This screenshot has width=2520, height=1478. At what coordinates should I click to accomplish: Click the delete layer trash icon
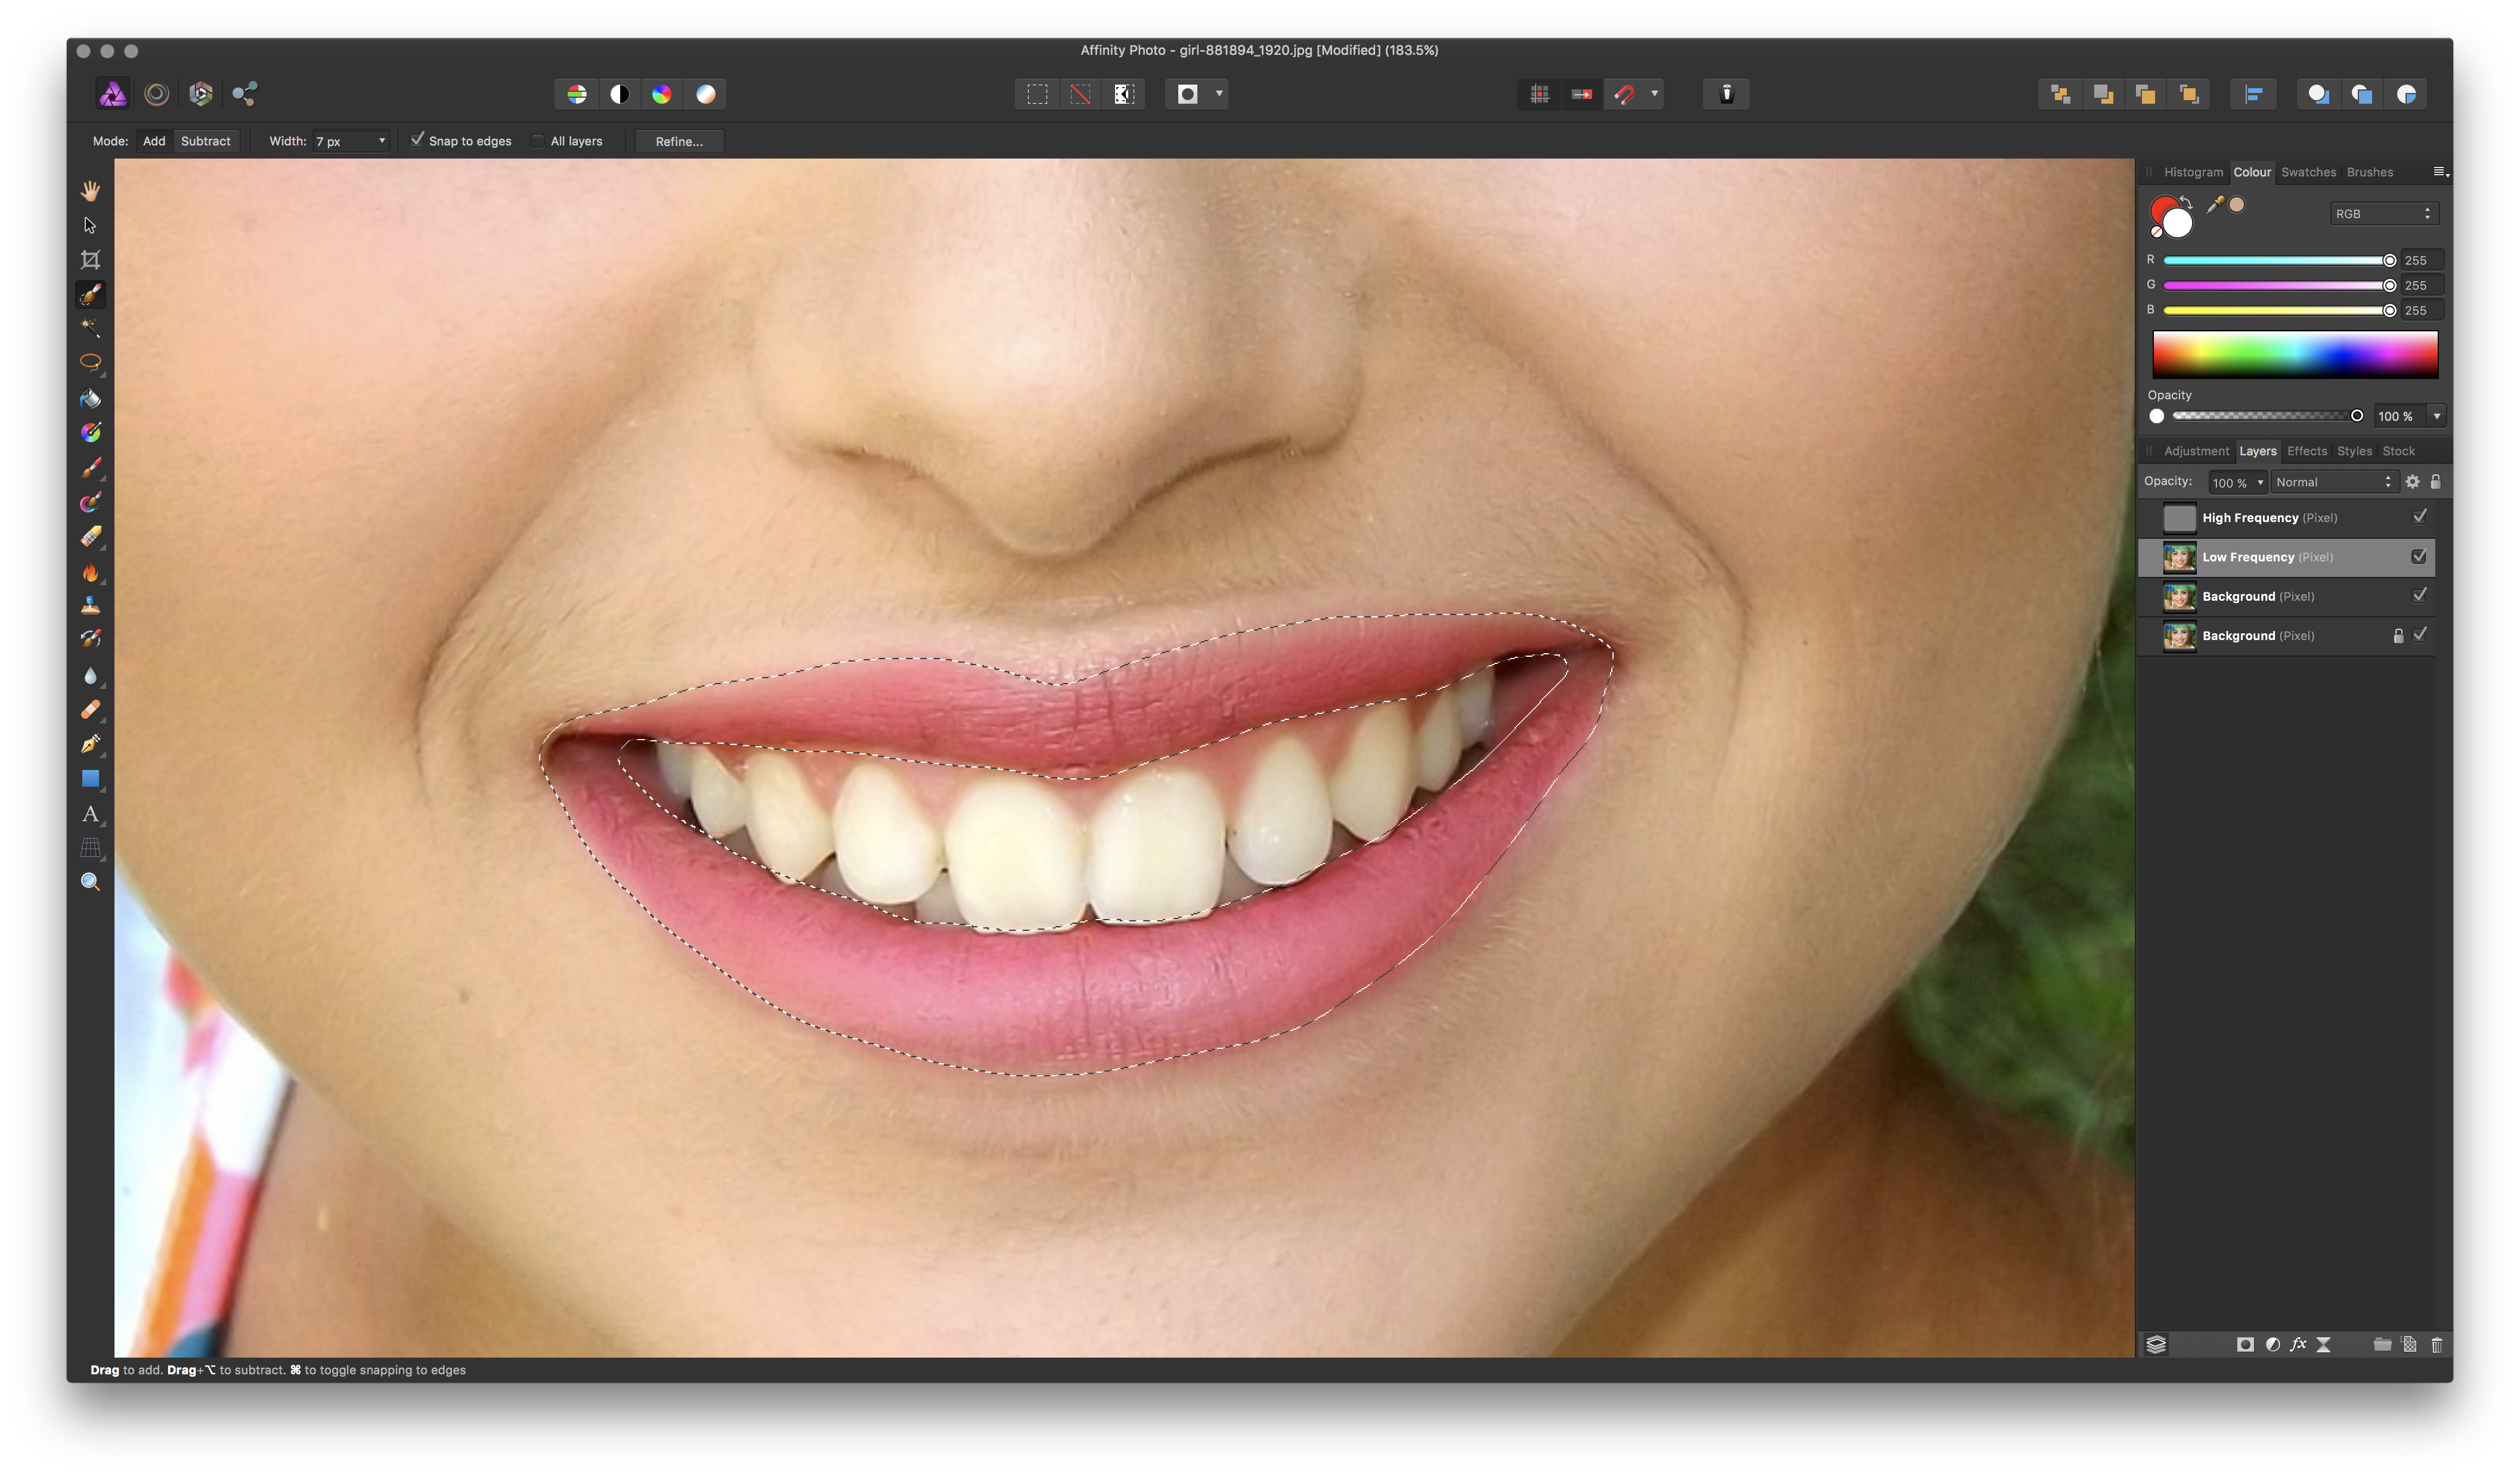click(x=2436, y=1345)
